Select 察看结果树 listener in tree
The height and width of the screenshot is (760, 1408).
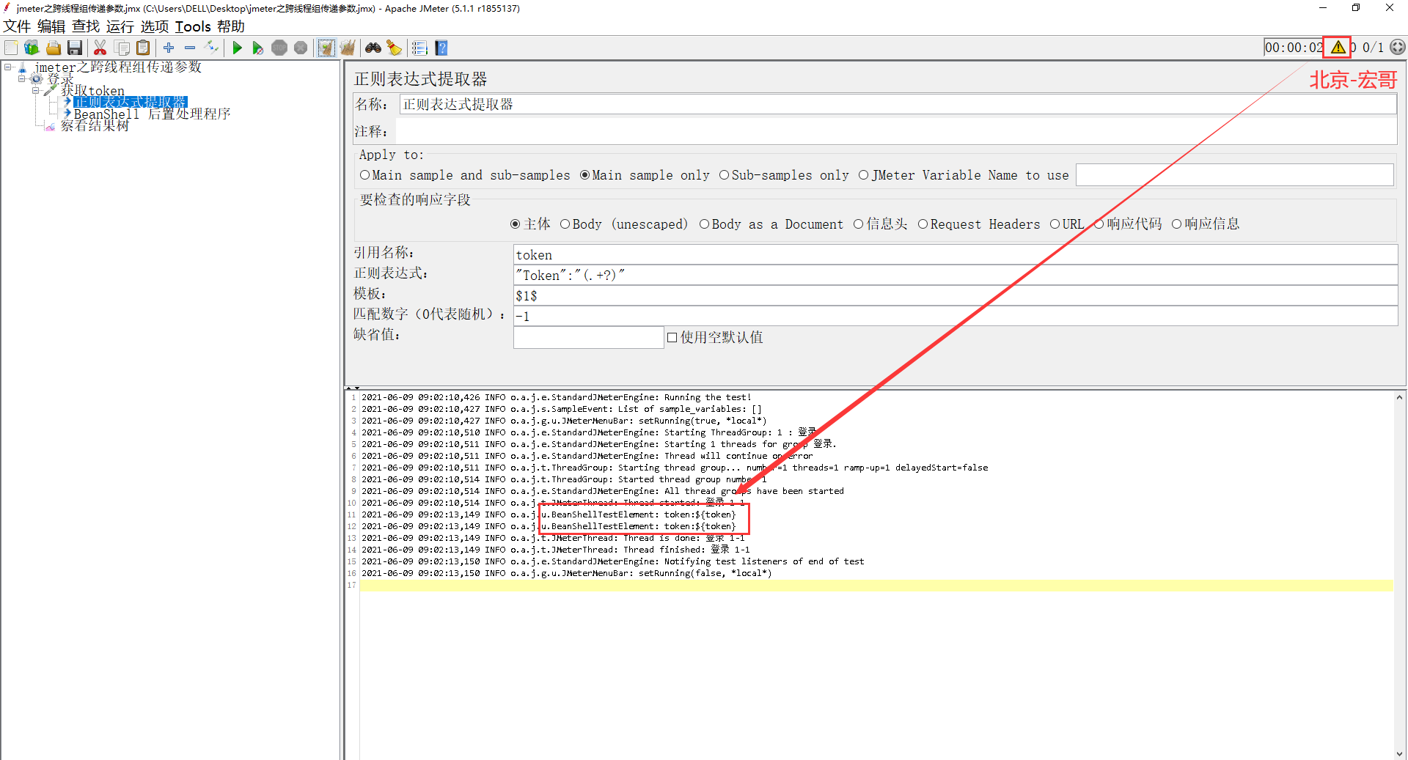[95, 126]
